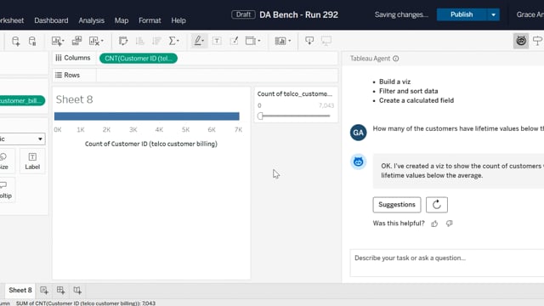Click the Show Me chart icon
This screenshot has height=306, width=544.
point(280,41)
